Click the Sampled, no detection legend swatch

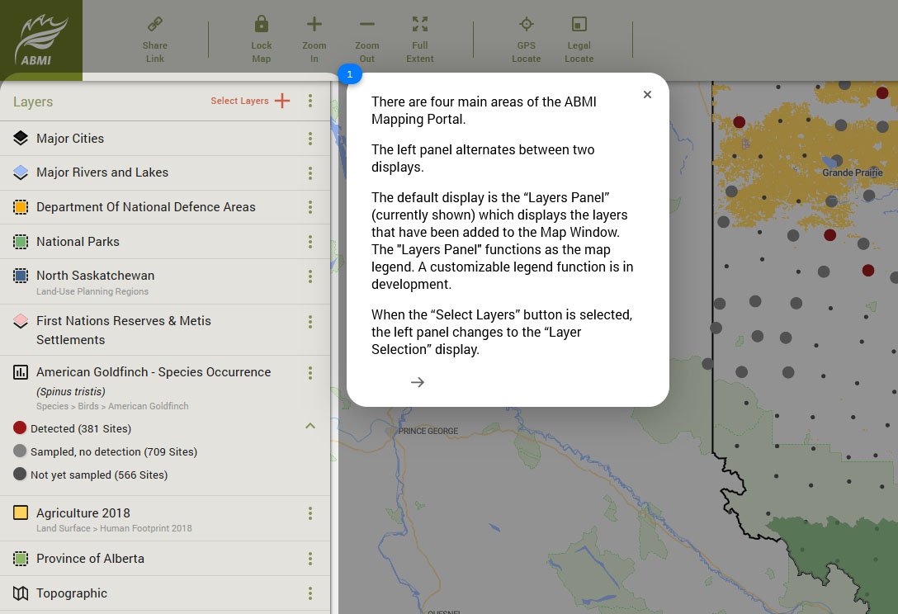click(x=20, y=451)
